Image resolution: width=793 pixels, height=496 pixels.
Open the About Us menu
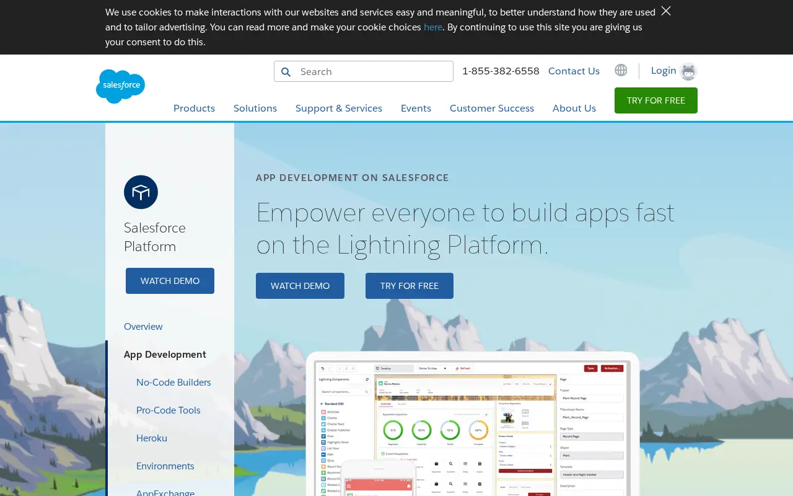pos(574,108)
